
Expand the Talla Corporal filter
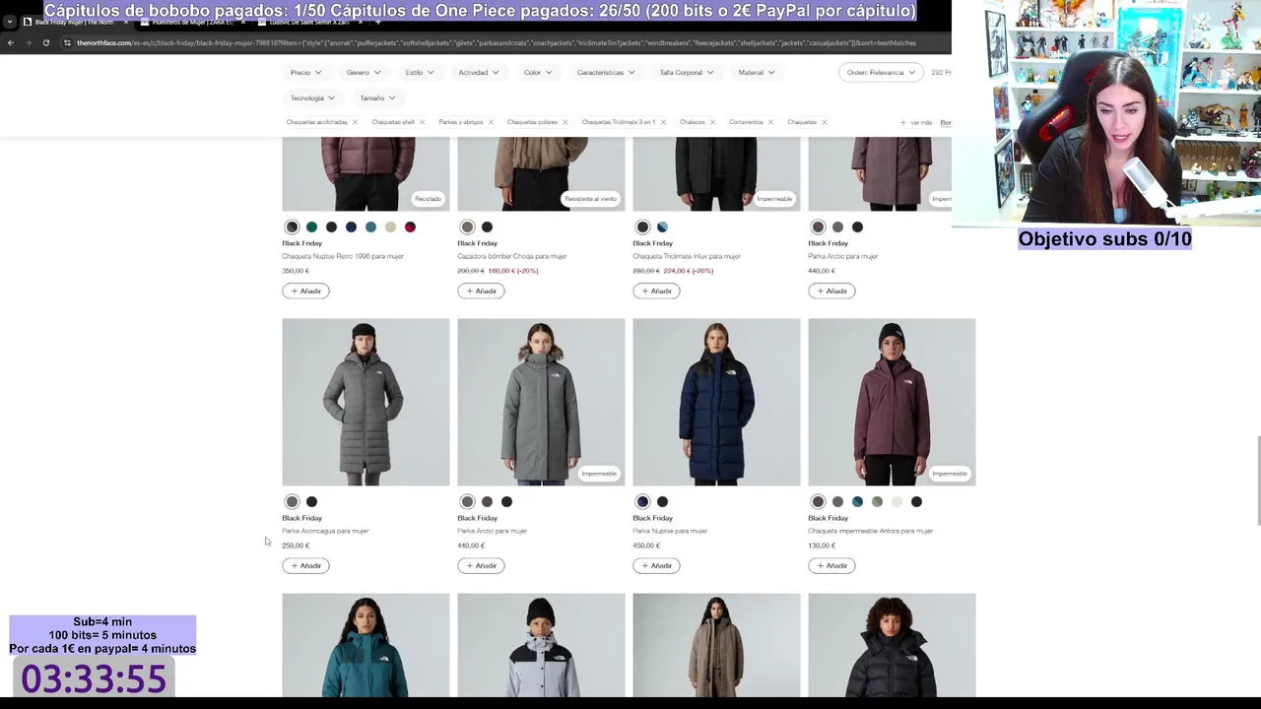(687, 72)
